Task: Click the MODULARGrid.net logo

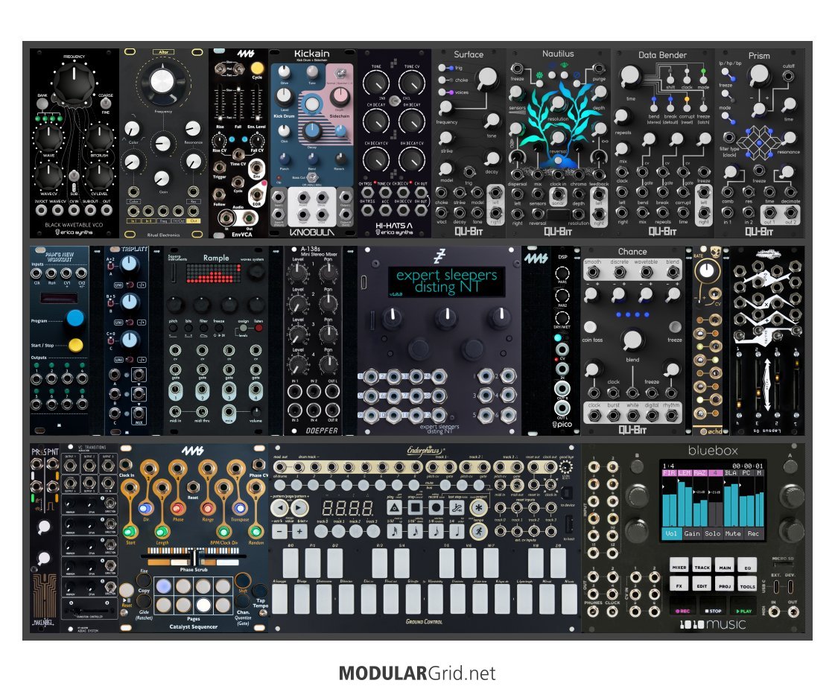Action: [x=417, y=673]
